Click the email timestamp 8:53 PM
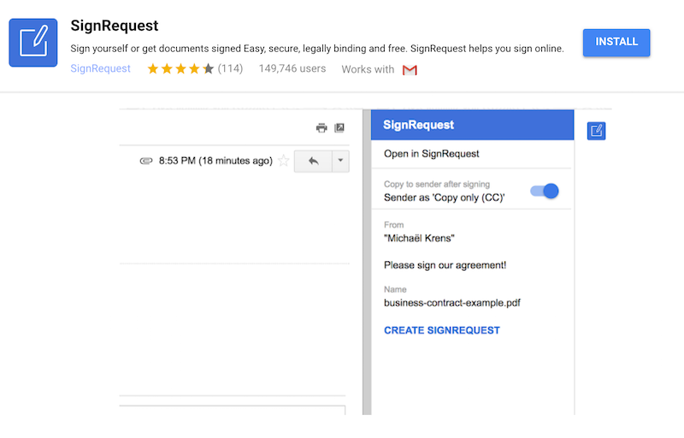Image resolution: width=684 pixels, height=438 pixels. [215, 161]
